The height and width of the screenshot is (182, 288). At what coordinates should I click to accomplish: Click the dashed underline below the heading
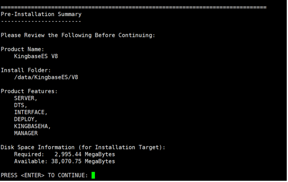pyautogui.click(x=41, y=21)
